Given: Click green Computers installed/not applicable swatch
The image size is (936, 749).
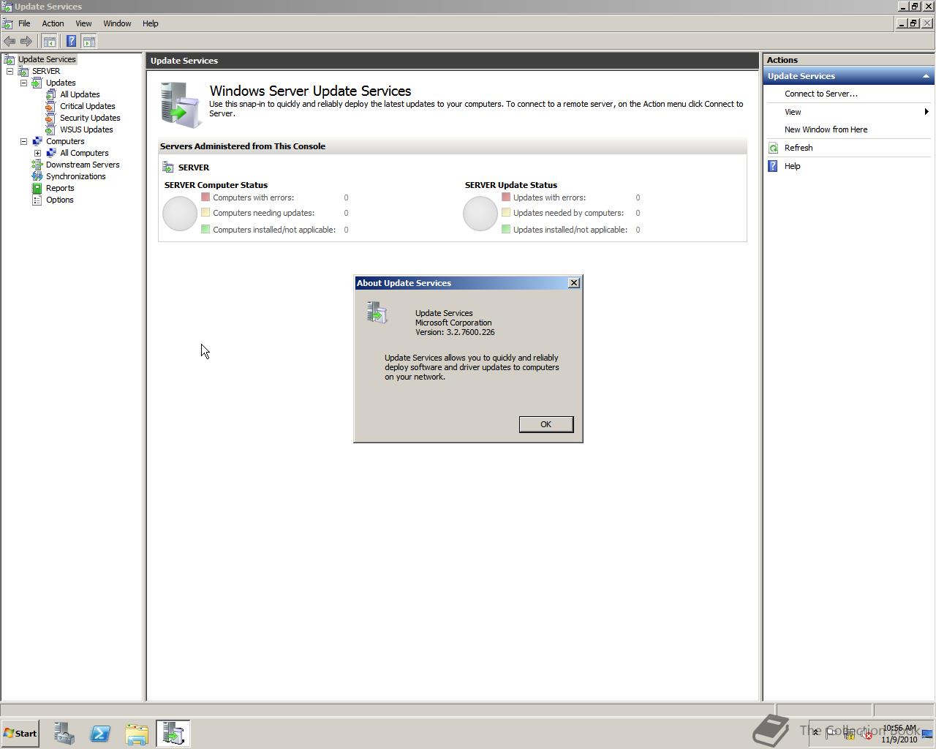Looking at the screenshot, I should pyautogui.click(x=205, y=229).
